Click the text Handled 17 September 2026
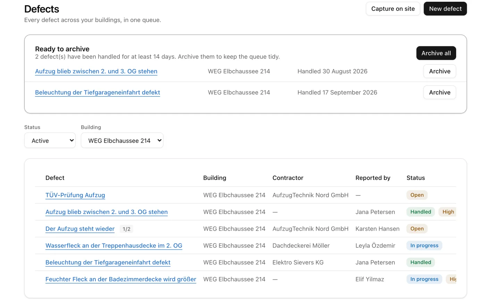Image resolution: width=486 pixels, height=302 pixels. pyautogui.click(x=337, y=92)
